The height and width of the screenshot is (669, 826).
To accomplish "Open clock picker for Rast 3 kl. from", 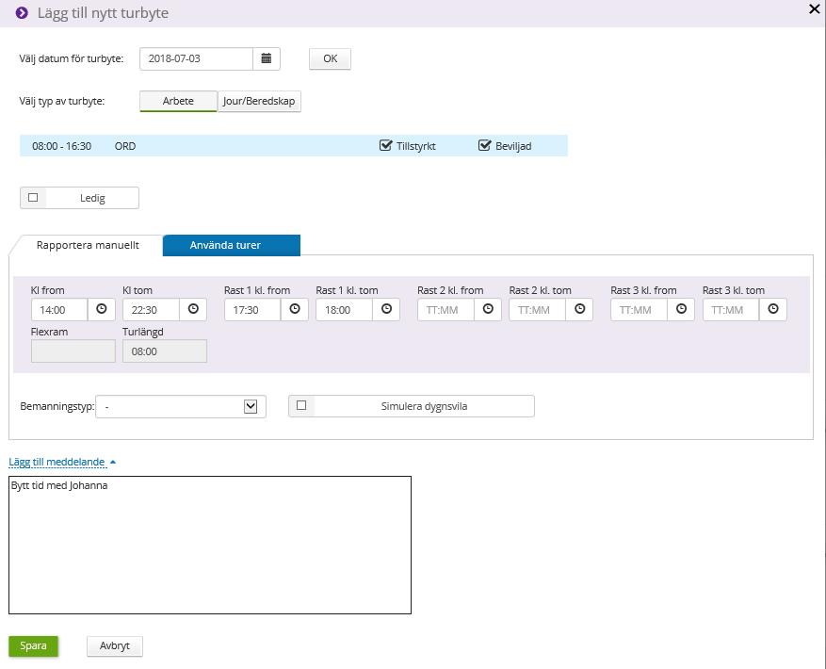I will 682,309.
